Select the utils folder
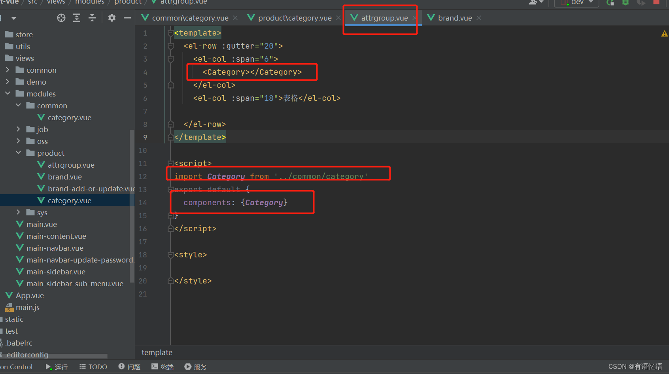669x374 pixels. [x=18, y=46]
